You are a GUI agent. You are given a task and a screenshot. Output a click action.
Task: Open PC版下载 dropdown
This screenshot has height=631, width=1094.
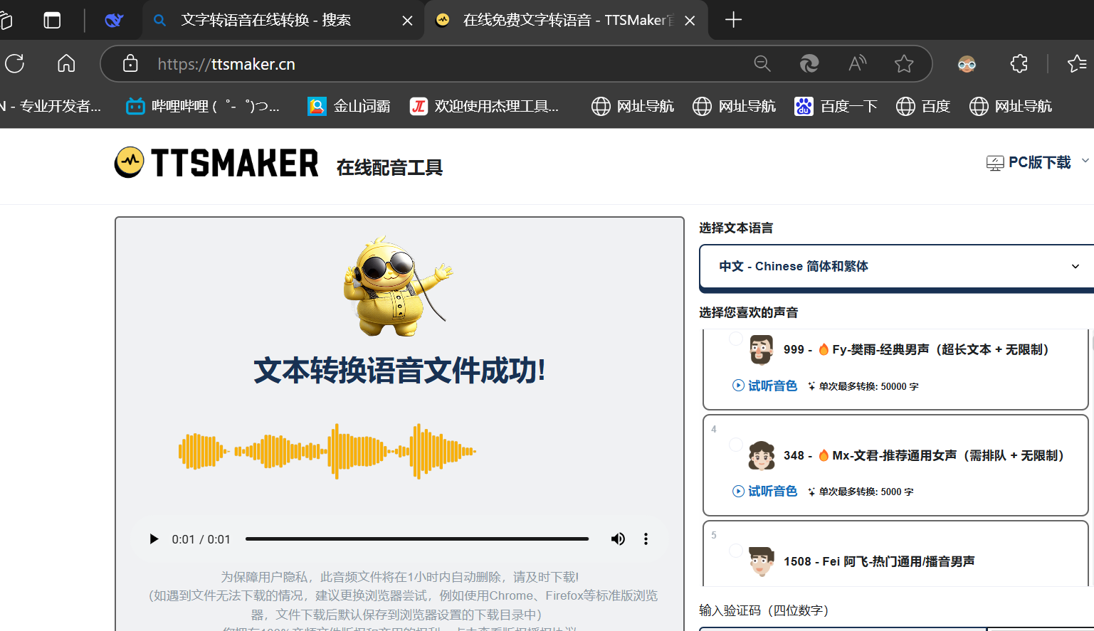(1037, 162)
